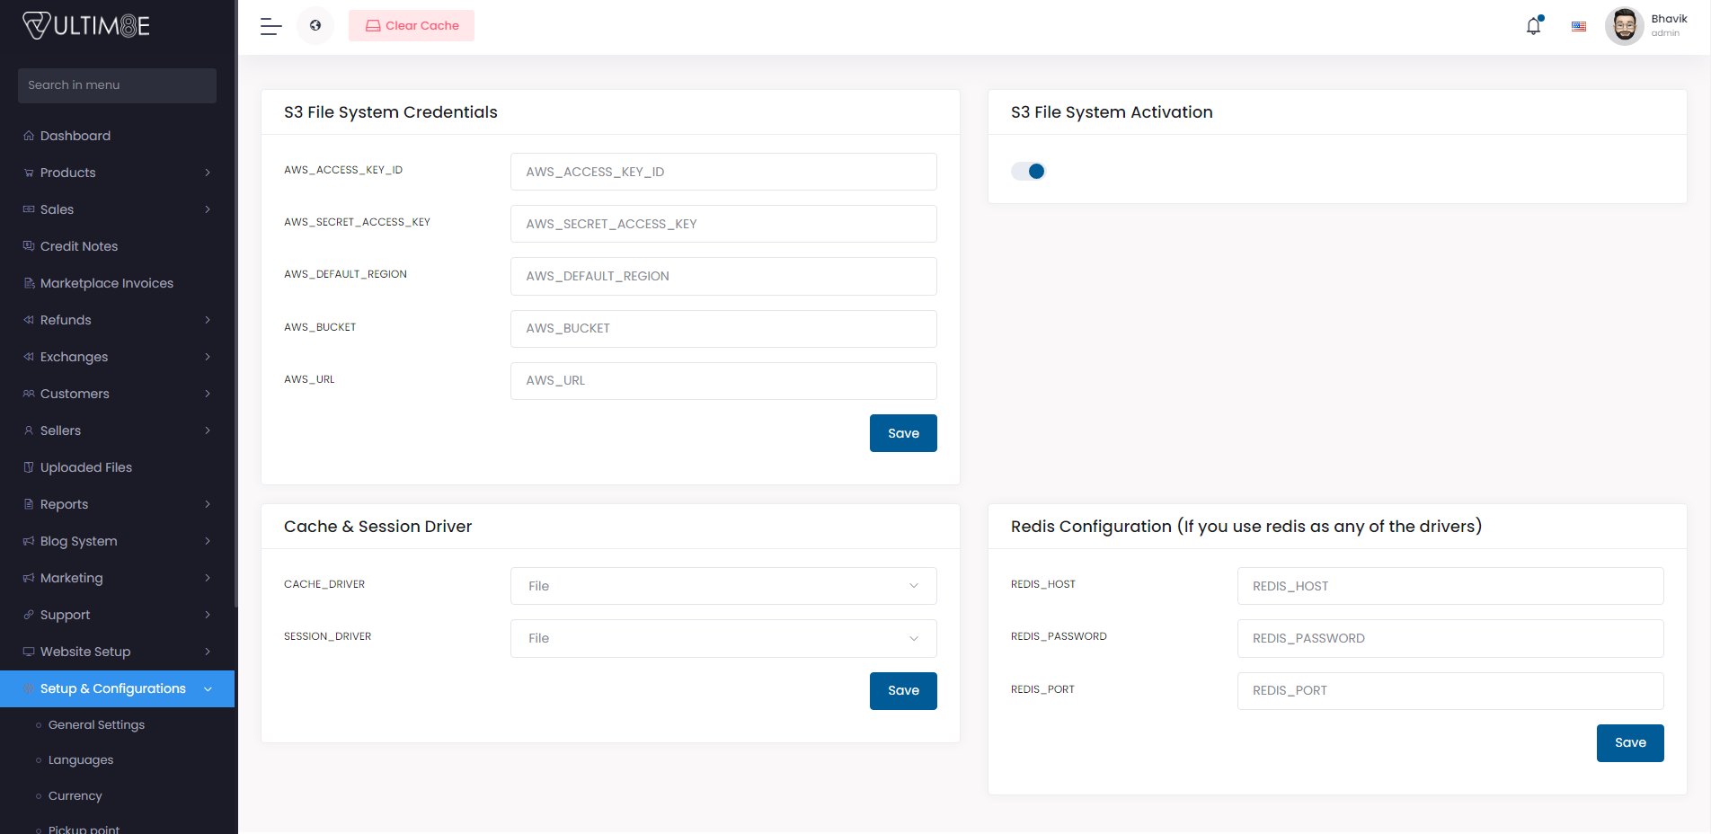
Task: Expand the Products sidebar section
Action: [x=67, y=172]
